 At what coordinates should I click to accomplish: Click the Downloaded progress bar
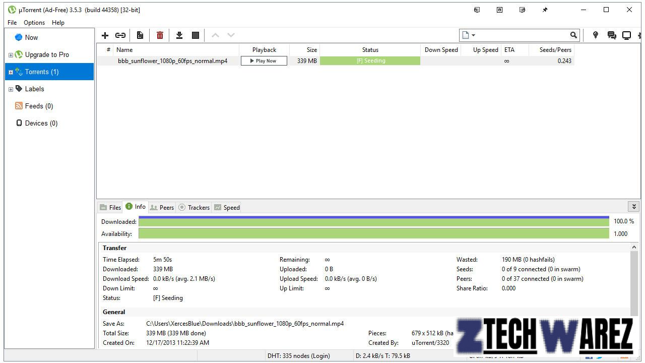coord(373,221)
